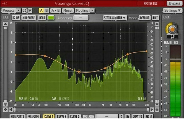Image resolution: width=184 pixels, height=123 pixels.
Task: Click the frequency scroll right arrow
Action: 152,110
